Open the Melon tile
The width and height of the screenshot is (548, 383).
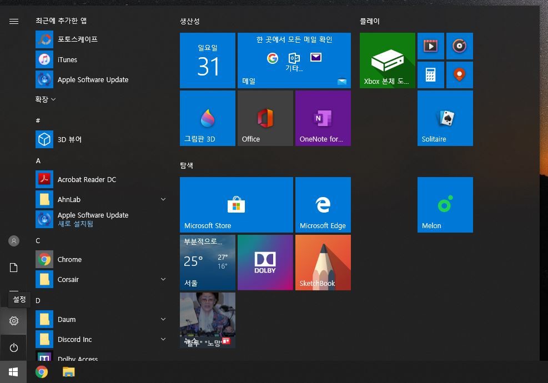coord(445,205)
